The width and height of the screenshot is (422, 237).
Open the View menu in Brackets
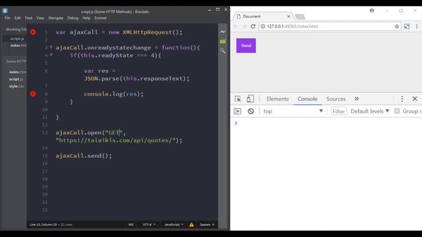40,18
